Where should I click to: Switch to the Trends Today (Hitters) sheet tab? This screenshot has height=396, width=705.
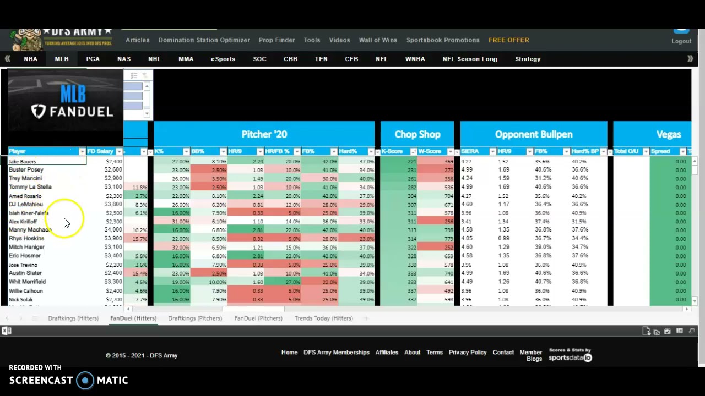(324, 318)
